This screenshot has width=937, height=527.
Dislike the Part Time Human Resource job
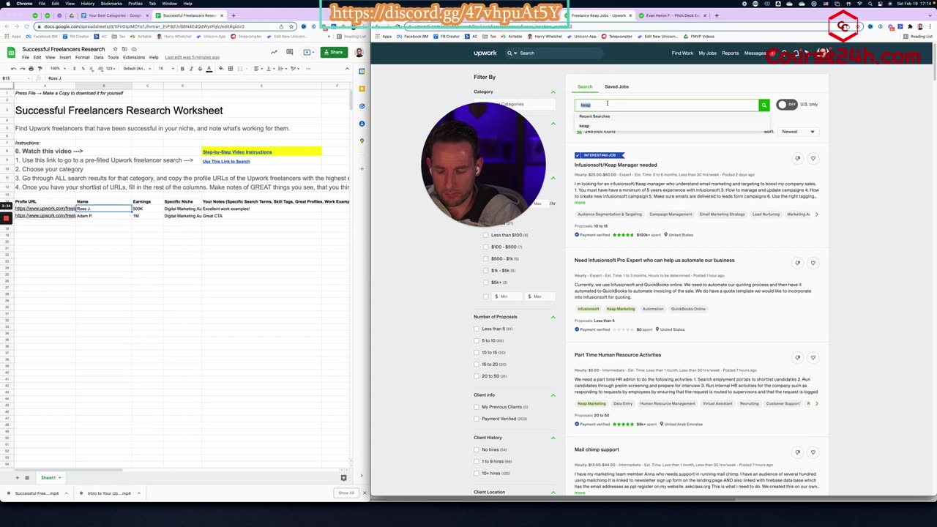click(x=797, y=357)
